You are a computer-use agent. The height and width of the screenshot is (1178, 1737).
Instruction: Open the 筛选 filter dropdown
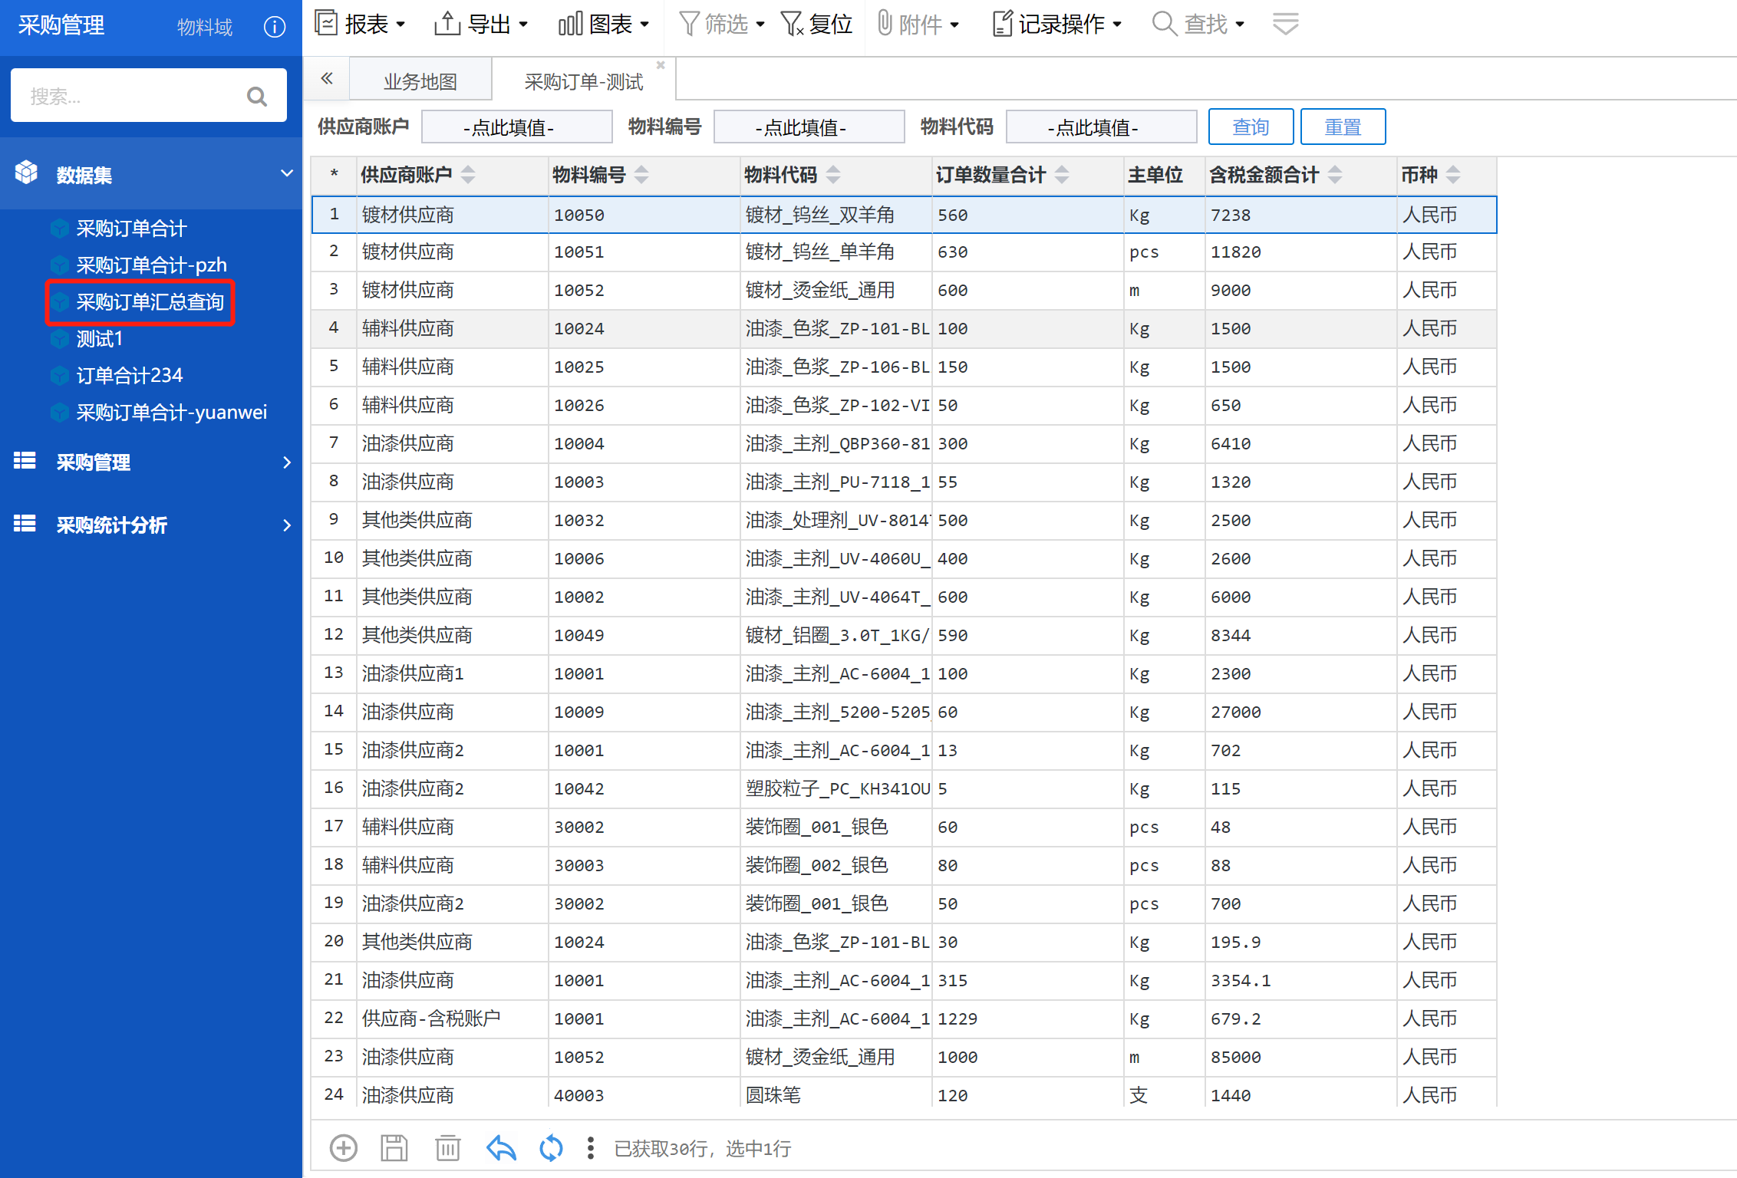pyautogui.click(x=722, y=24)
